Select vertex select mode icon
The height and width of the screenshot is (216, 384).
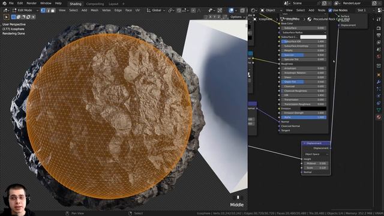pyautogui.click(x=43, y=11)
